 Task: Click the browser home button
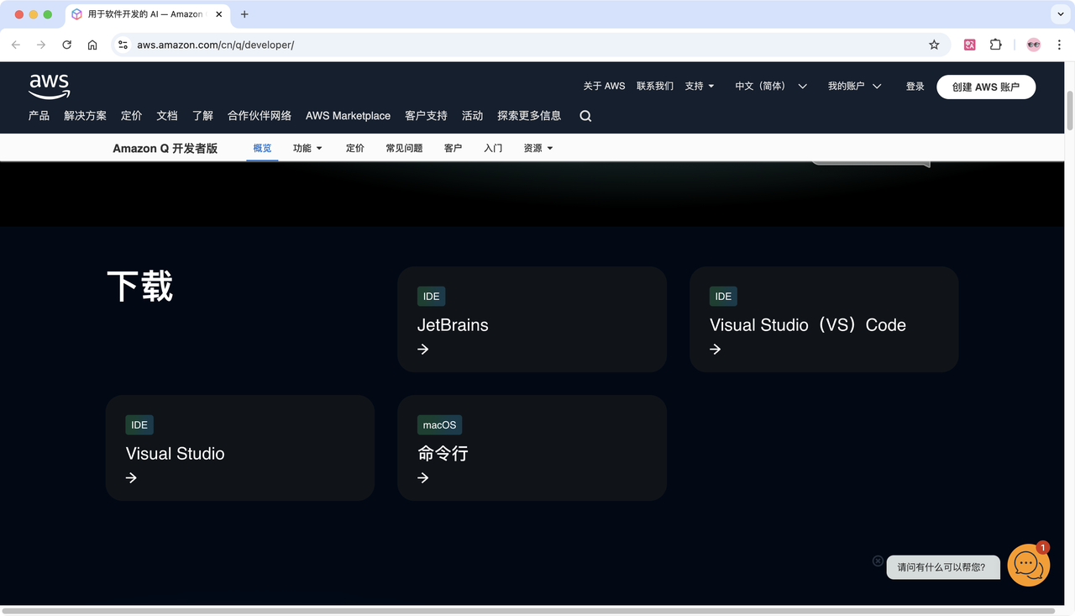[x=92, y=45]
